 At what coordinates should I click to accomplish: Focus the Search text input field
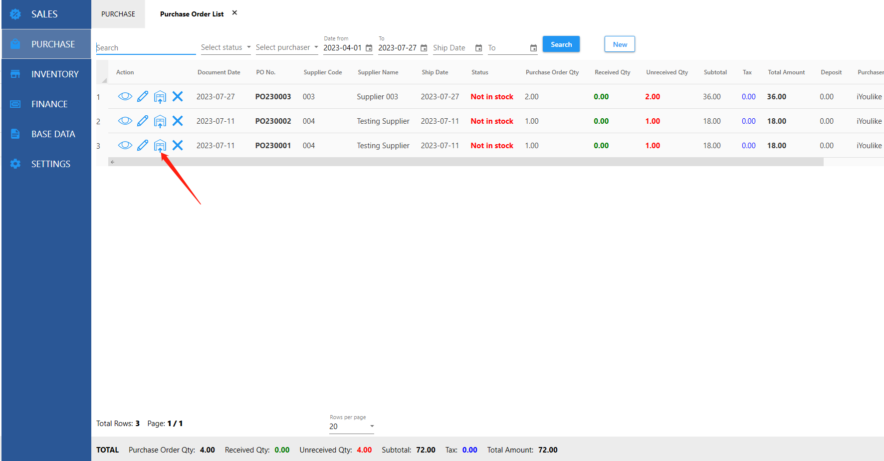(x=146, y=48)
